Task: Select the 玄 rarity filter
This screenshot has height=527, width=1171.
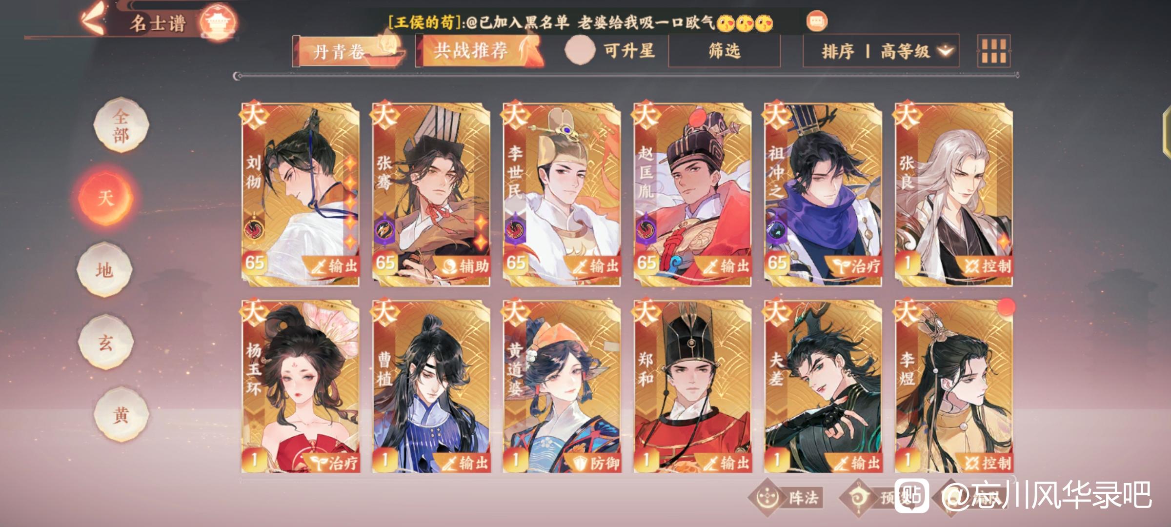Action: (106, 342)
